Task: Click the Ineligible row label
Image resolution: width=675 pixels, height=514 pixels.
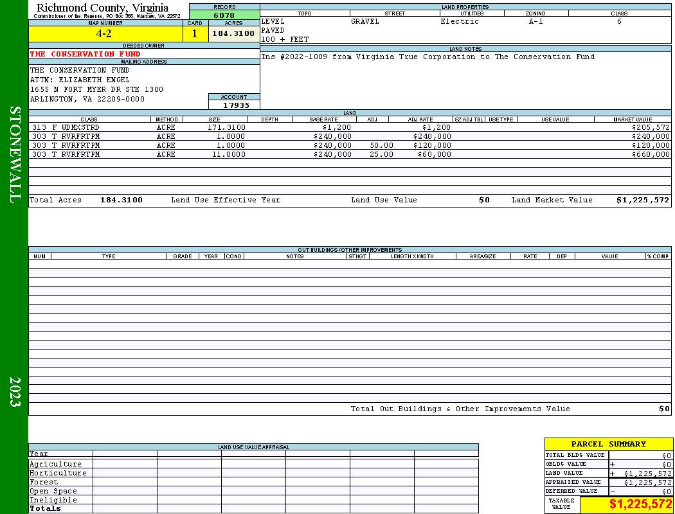Action: 53,501
